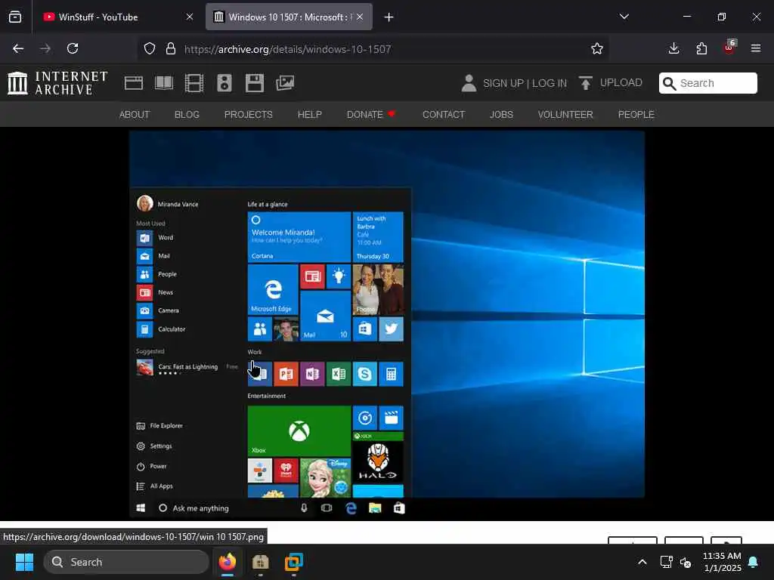Close the WinStuff YouTube tab

[x=190, y=17]
